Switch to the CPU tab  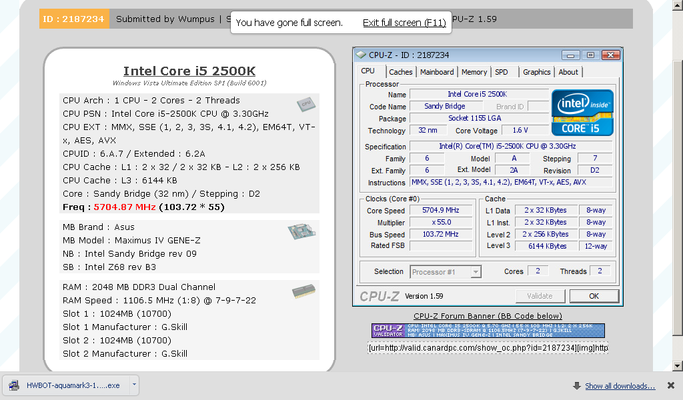(368, 71)
